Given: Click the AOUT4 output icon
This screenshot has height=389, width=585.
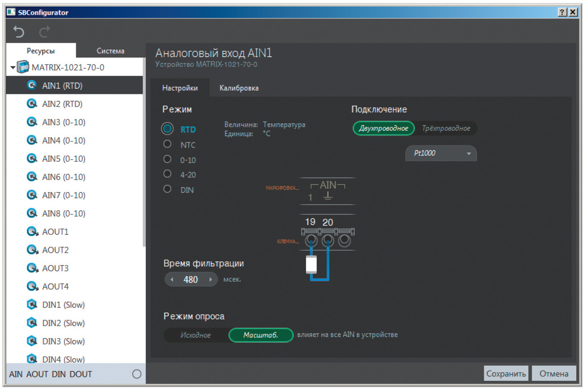Looking at the screenshot, I should click(32, 286).
